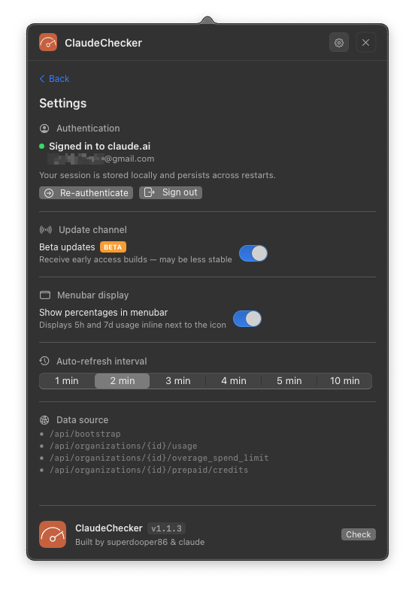Click the Auto-refresh interval clock icon

click(x=44, y=362)
